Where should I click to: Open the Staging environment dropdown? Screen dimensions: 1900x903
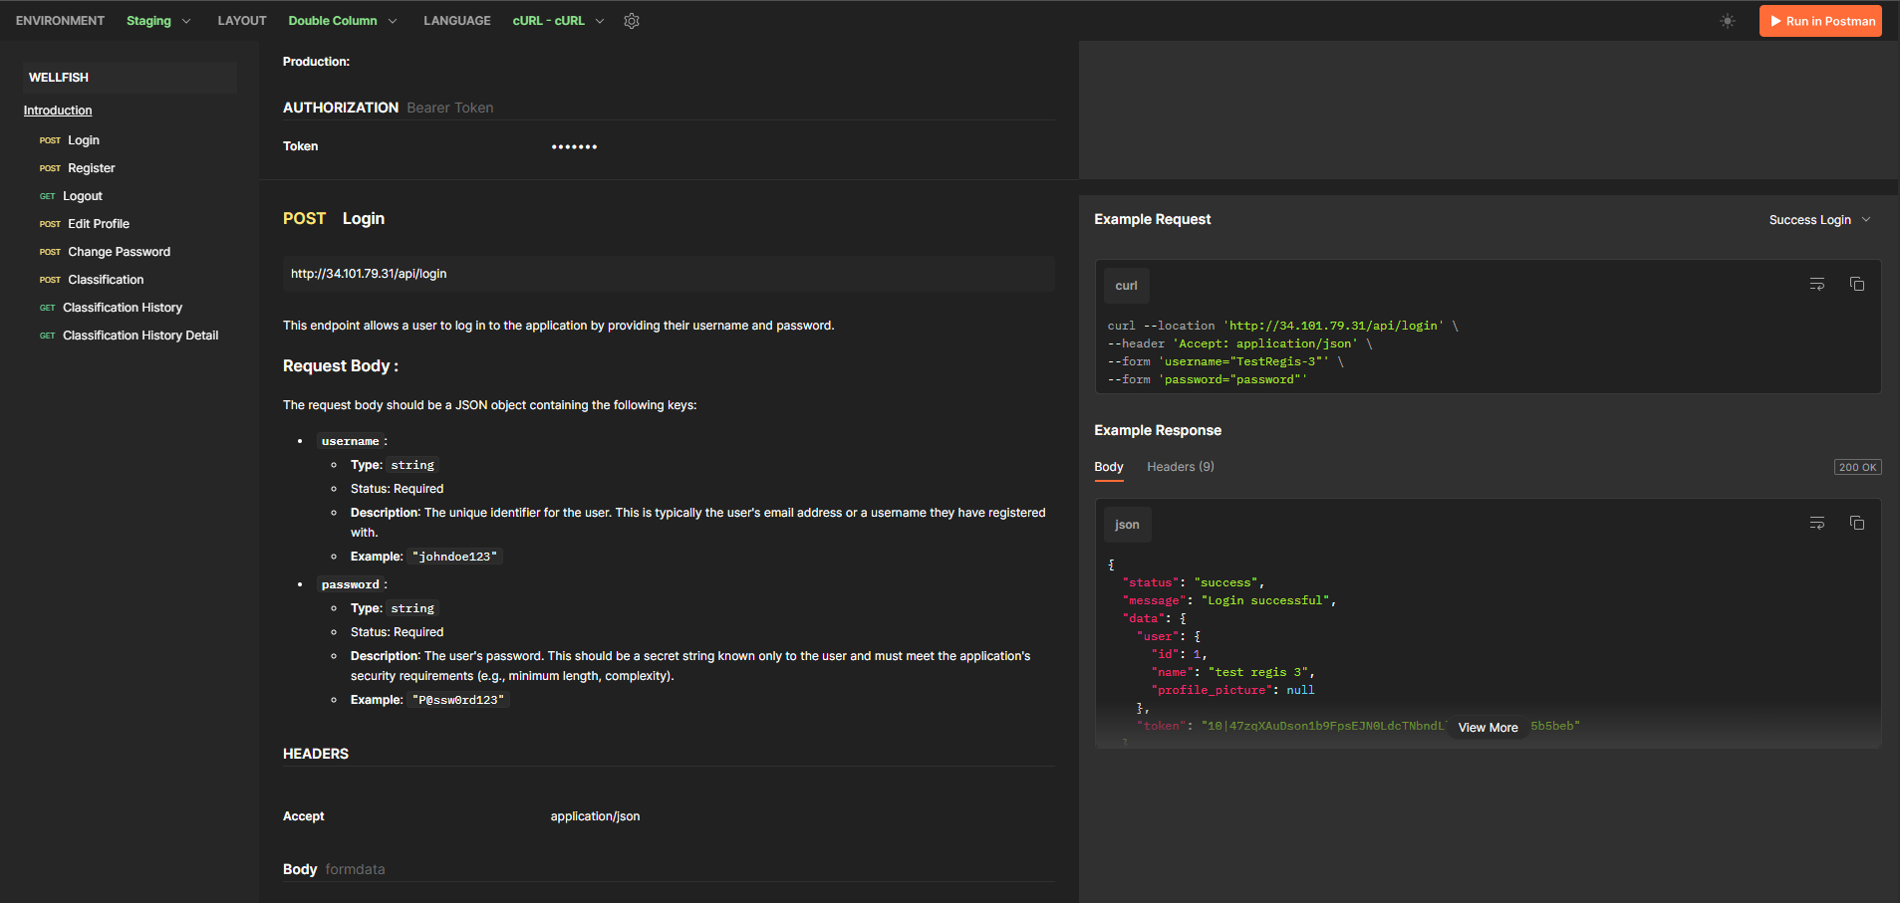158,21
